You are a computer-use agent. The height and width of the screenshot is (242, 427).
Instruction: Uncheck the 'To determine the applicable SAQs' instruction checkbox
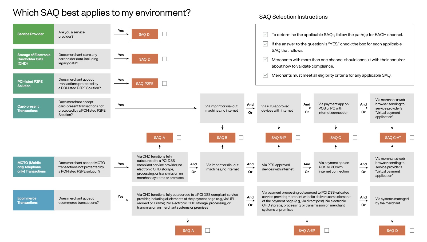(x=265, y=34)
